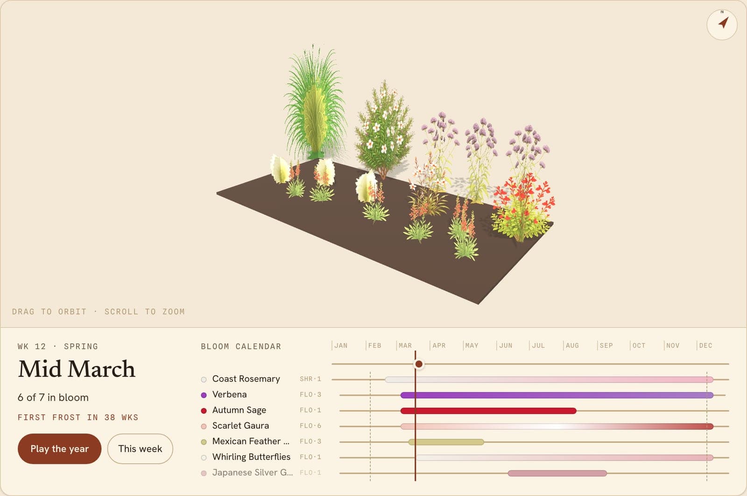Click the Autumn Sage red bloom bar

[x=488, y=411]
